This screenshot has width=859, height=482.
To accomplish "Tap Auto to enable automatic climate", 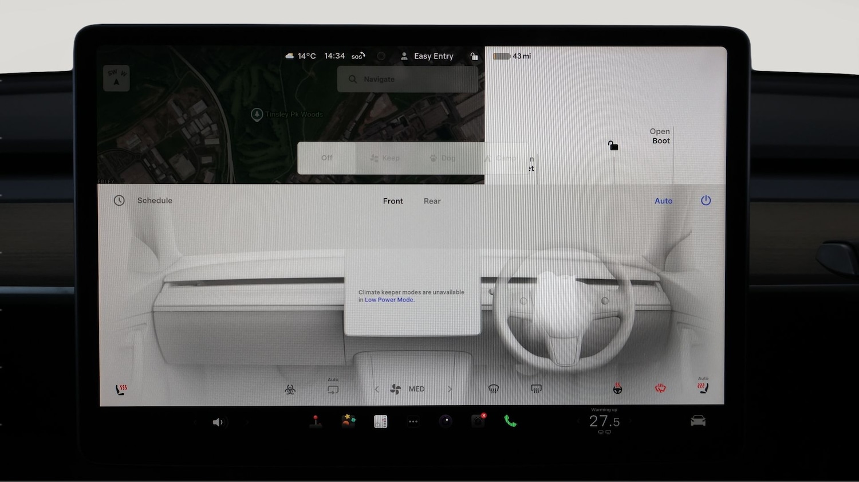I will (663, 201).
